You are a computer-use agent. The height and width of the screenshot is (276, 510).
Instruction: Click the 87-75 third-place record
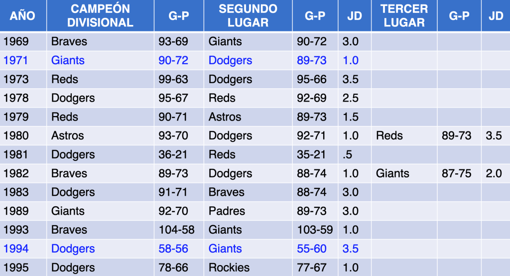[x=457, y=173]
